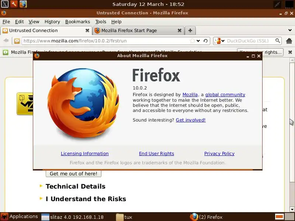Open the History menu
Screen dimensions: 295x221
click(52, 22)
